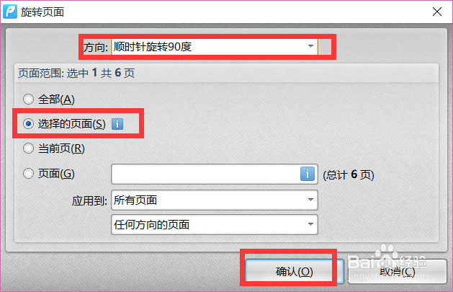Click the 应用到 label
Viewport: 453px width, 292px height.
[89, 200]
